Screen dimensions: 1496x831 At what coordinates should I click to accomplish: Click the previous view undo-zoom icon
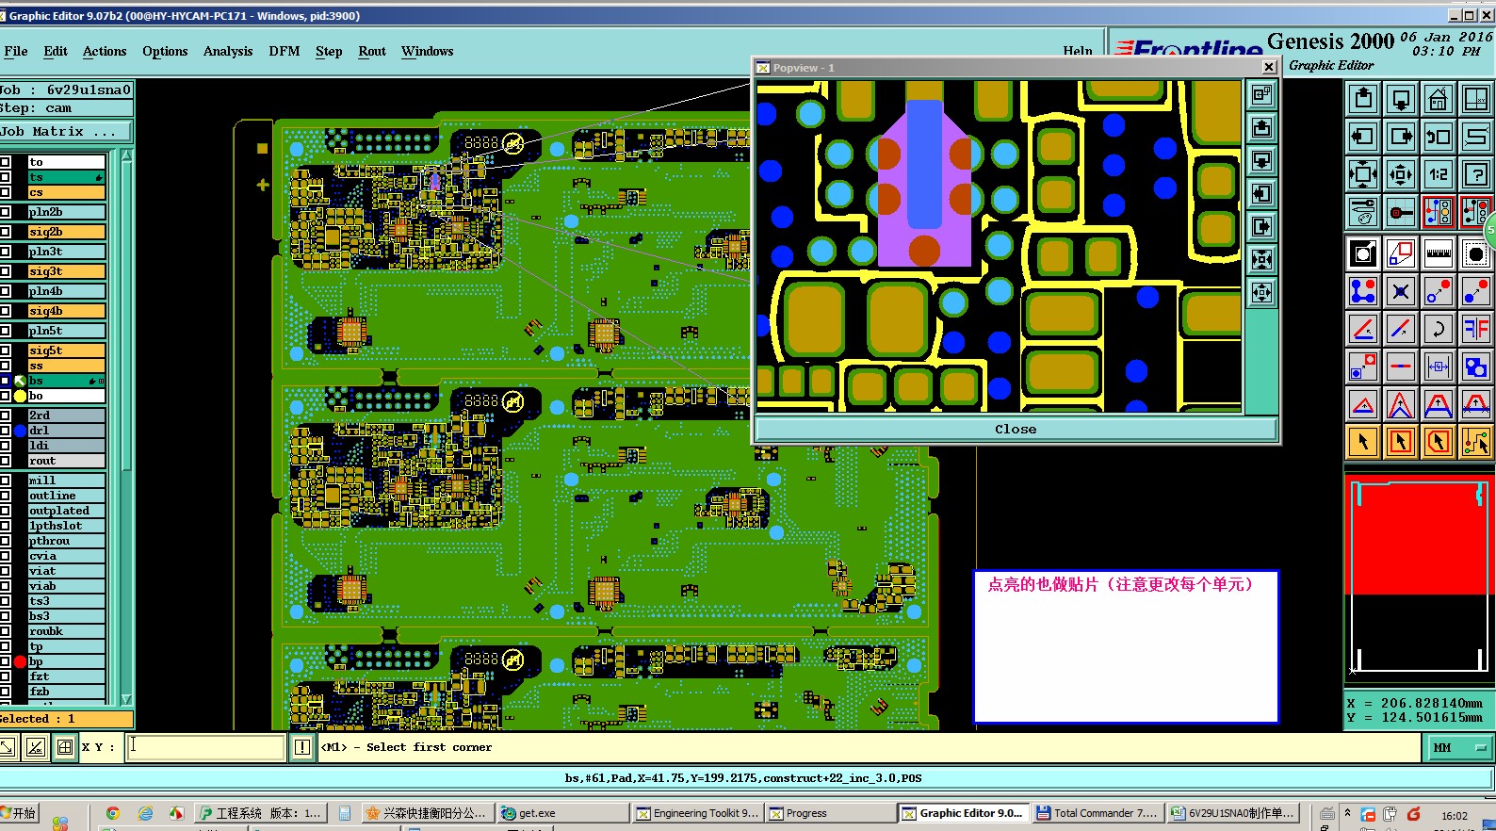coord(1439,137)
